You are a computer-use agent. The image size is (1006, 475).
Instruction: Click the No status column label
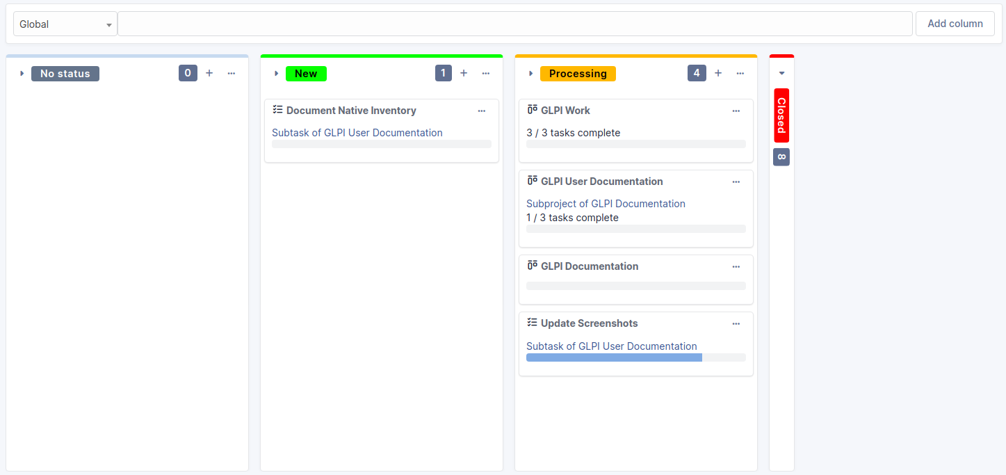click(x=65, y=74)
